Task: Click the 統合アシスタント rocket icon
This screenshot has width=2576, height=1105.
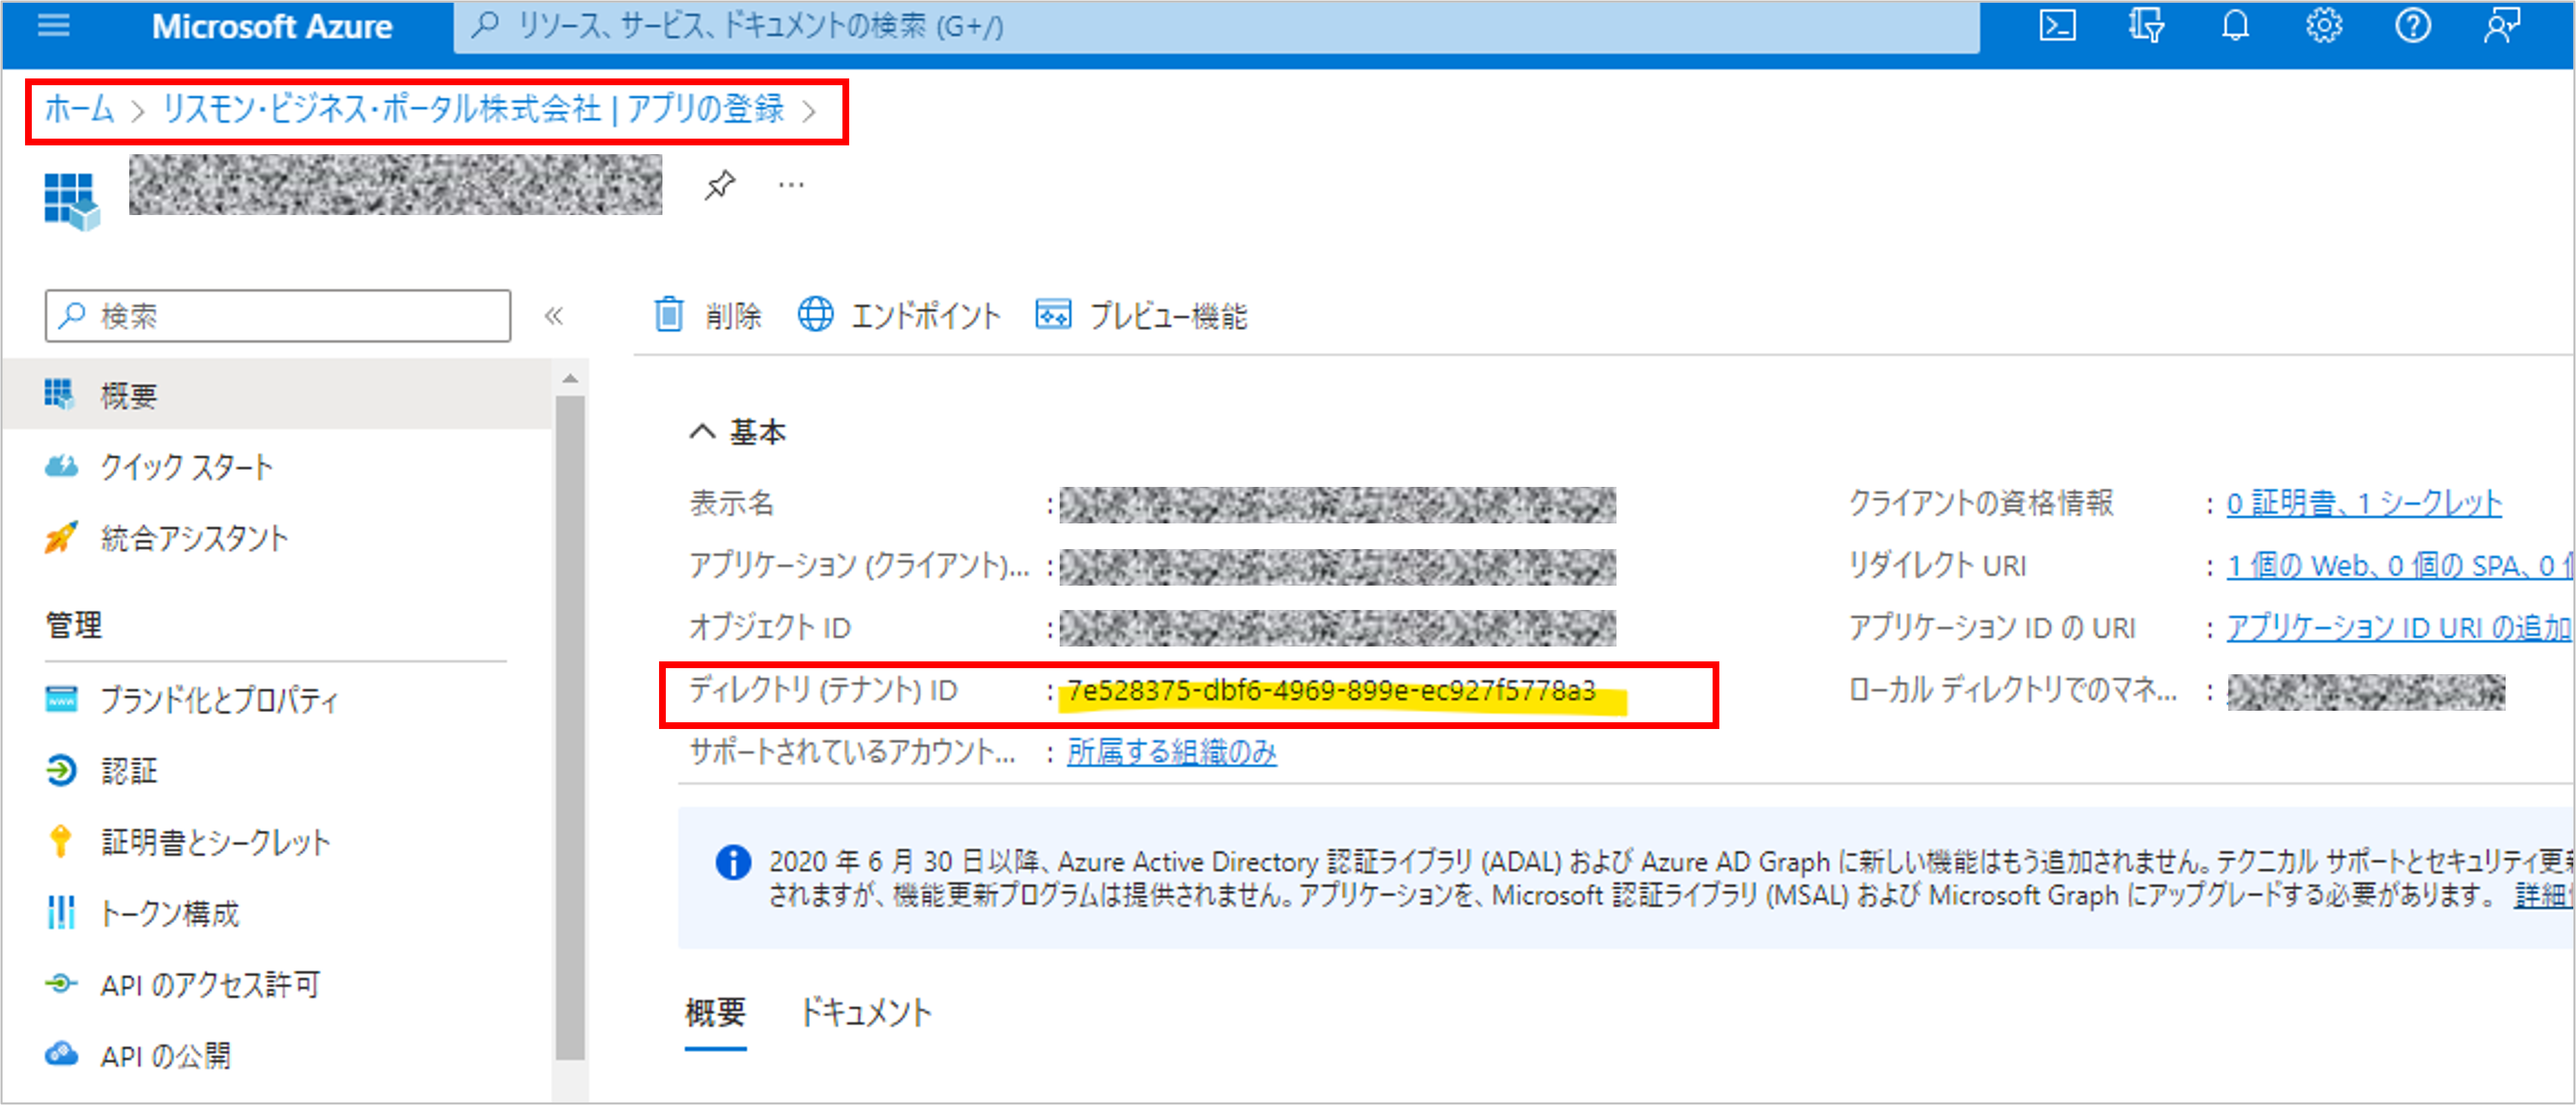Action: point(61,538)
